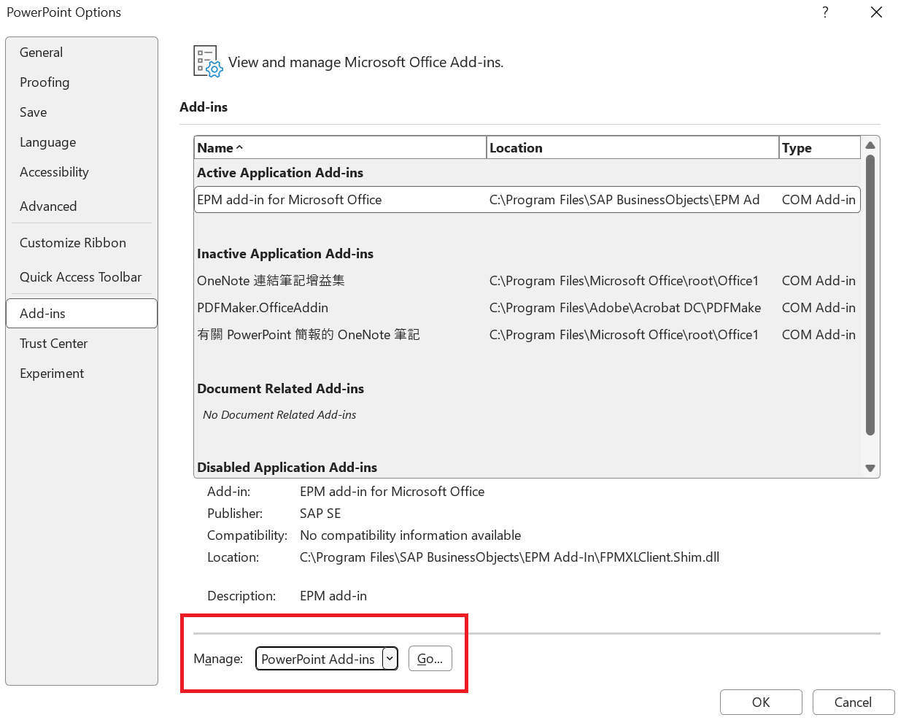Click the No compatibility information available text

click(411, 535)
